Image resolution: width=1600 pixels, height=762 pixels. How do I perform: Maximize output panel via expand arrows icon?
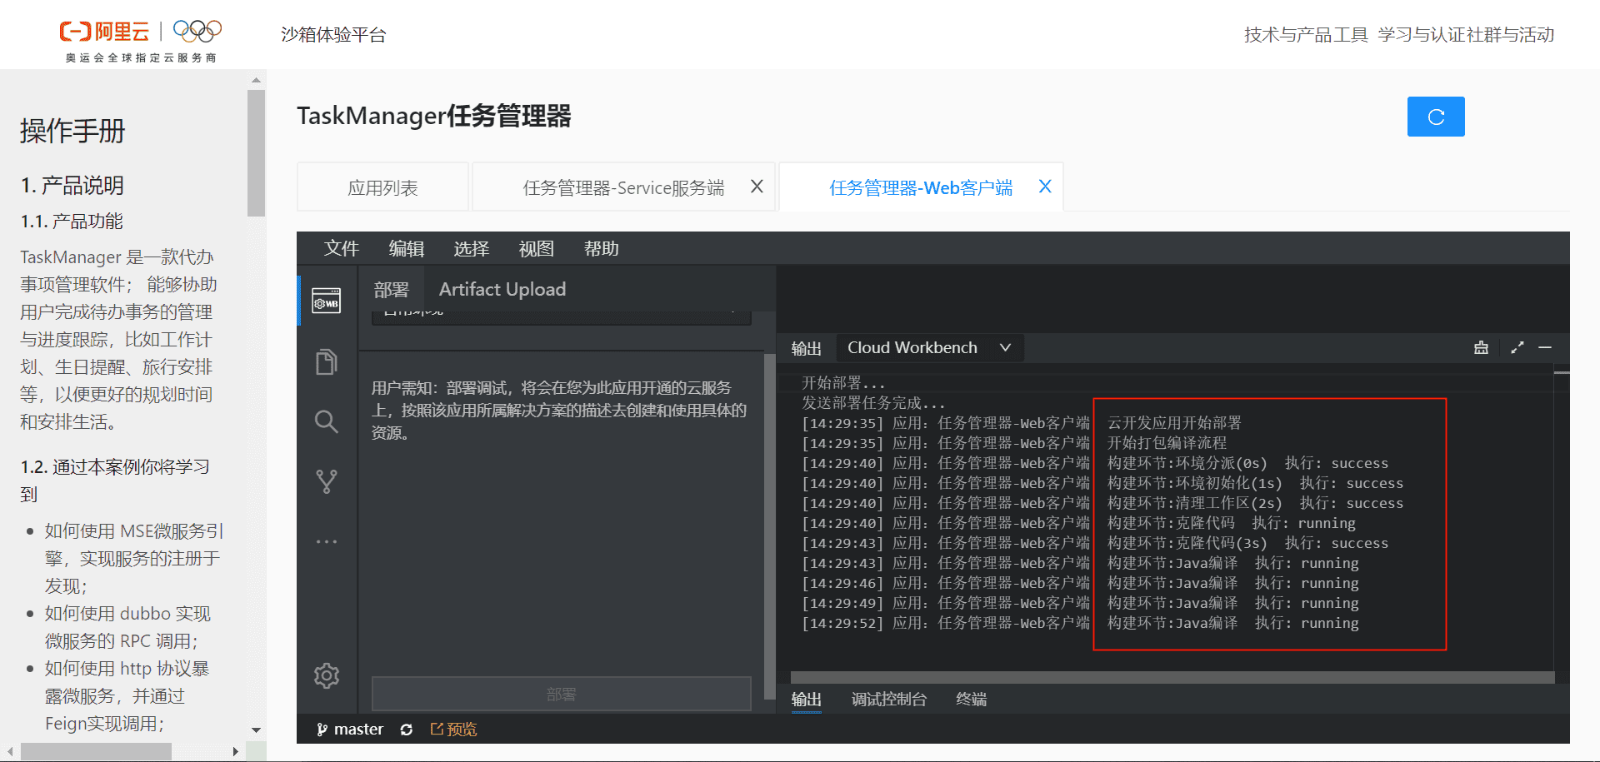(x=1517, y=347)
